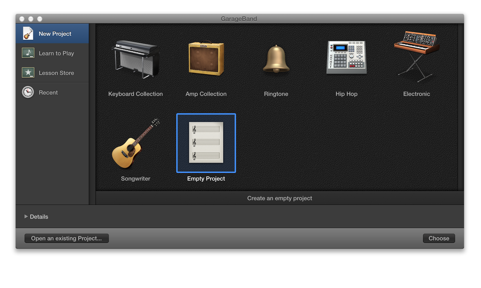Viewport: 481px width, 288px height.
Task: Select the Keyboard Collection piano icon
Action: click(135, 59)
